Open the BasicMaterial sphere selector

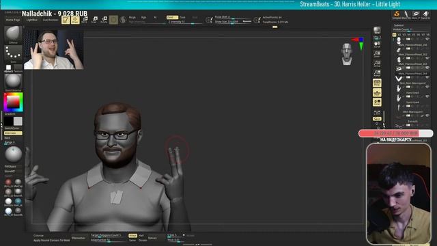click(13, 81)
